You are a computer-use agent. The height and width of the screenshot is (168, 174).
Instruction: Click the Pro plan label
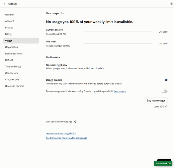(62, 13)
